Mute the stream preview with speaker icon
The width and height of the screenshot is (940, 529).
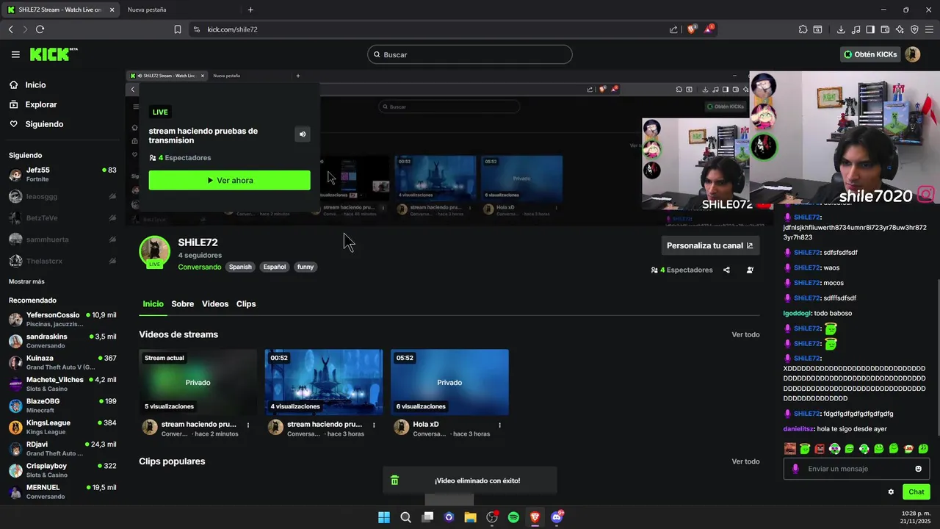tap(302, 134)
